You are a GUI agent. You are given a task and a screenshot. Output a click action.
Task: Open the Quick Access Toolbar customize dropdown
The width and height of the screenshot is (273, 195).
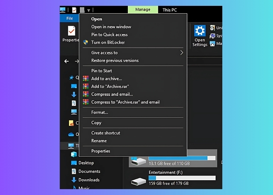click(89, 10)
